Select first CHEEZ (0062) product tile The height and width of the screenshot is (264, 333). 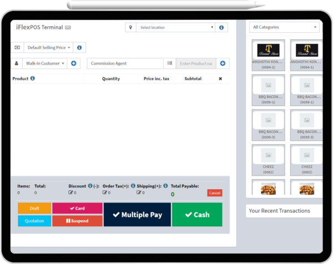point(268,160)
